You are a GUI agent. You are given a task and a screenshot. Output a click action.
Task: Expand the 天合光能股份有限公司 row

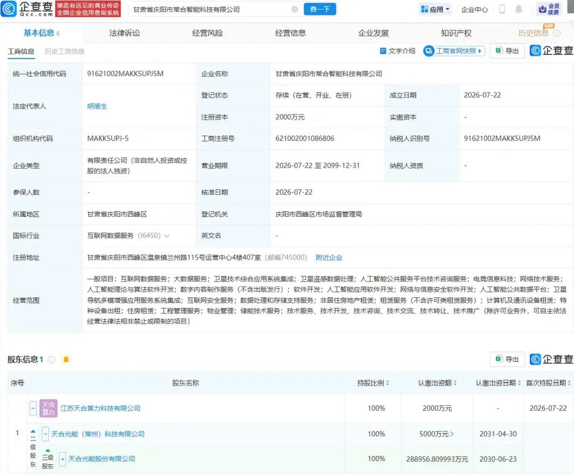point(63,459)
